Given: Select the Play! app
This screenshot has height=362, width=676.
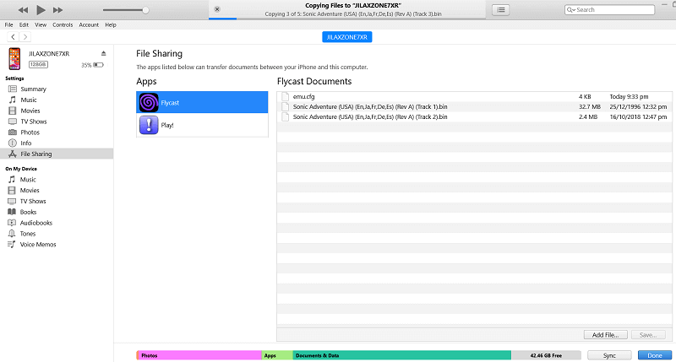Looking at the screenshot, I should pyautogui.click(x=202, y=125).
